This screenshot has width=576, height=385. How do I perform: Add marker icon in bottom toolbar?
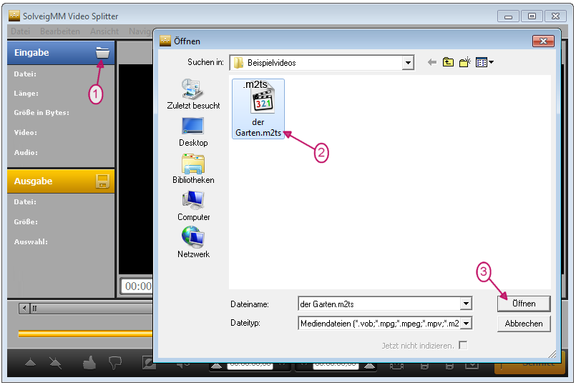tap(31, 363)
